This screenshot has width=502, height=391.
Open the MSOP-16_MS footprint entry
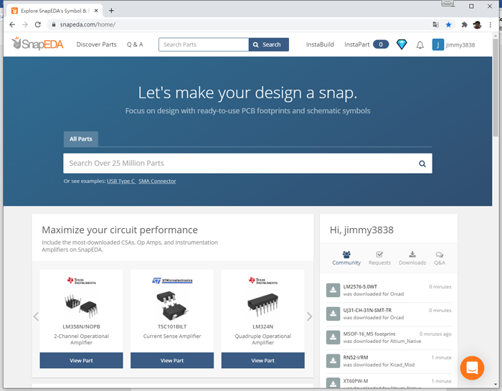click(x=389, y=337)
